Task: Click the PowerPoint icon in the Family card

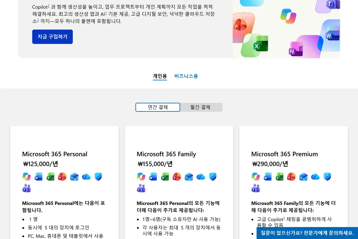Action: tap(177, 177)
